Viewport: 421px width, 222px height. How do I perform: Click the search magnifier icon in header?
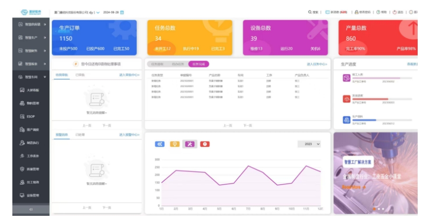310,12
